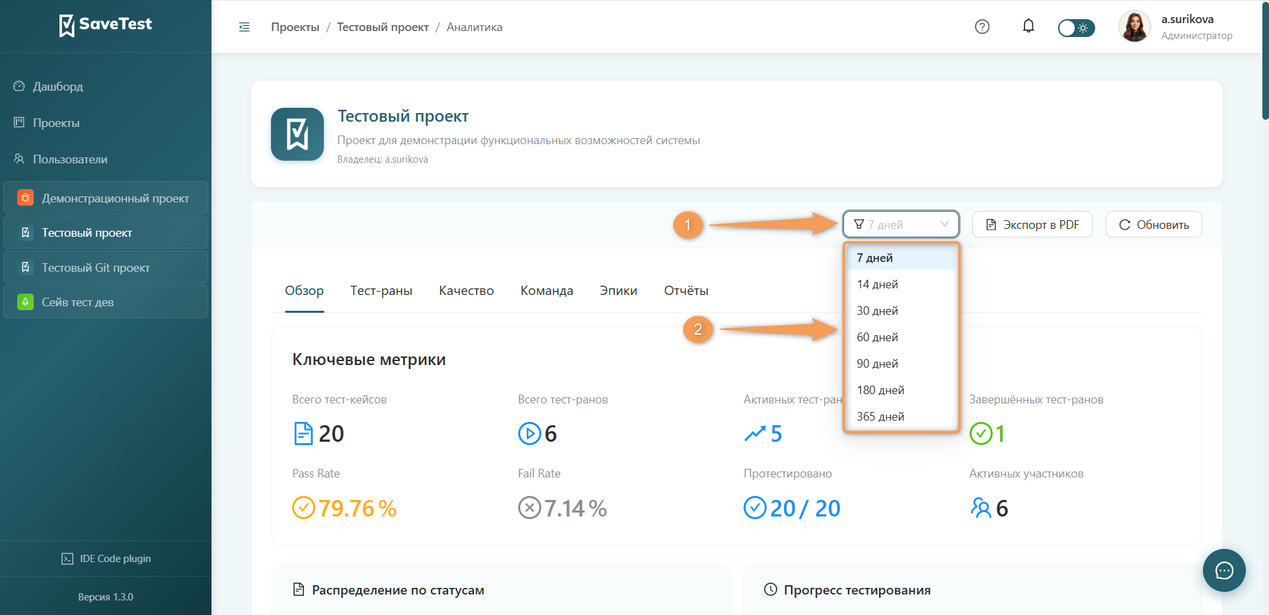The width and height of the screenshot is (1269, 615).
Task: Choose 7 дней option
Action: pos(901,258)
